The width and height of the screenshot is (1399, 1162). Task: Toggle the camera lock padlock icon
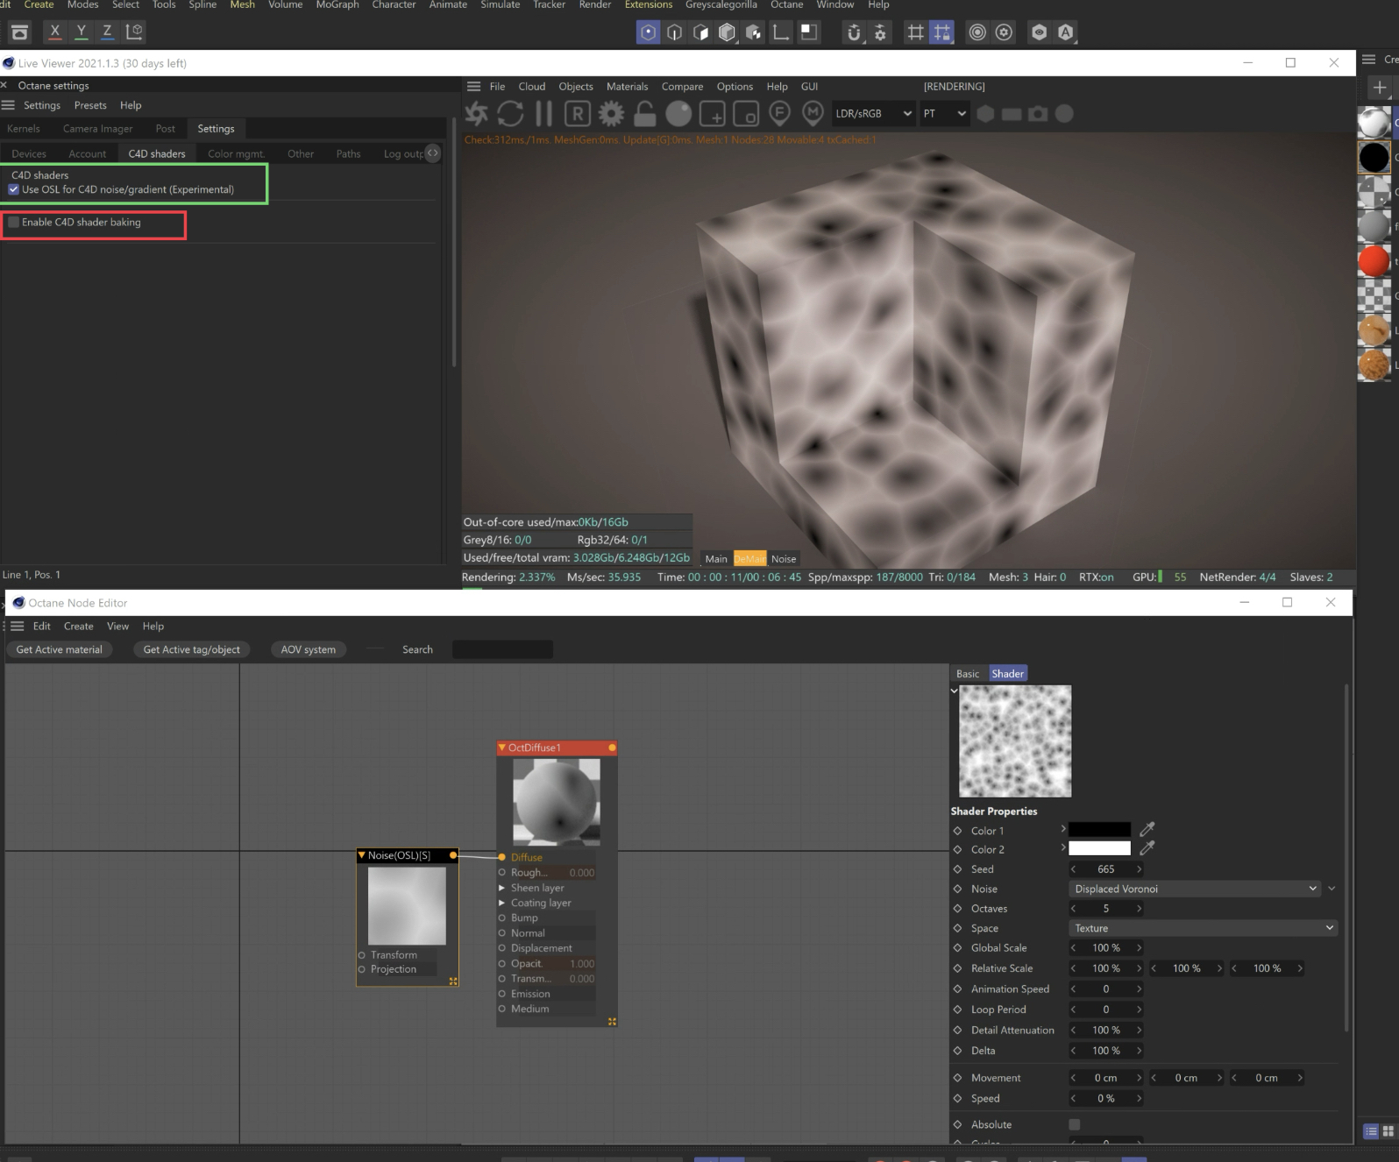[x=644, y=114]
